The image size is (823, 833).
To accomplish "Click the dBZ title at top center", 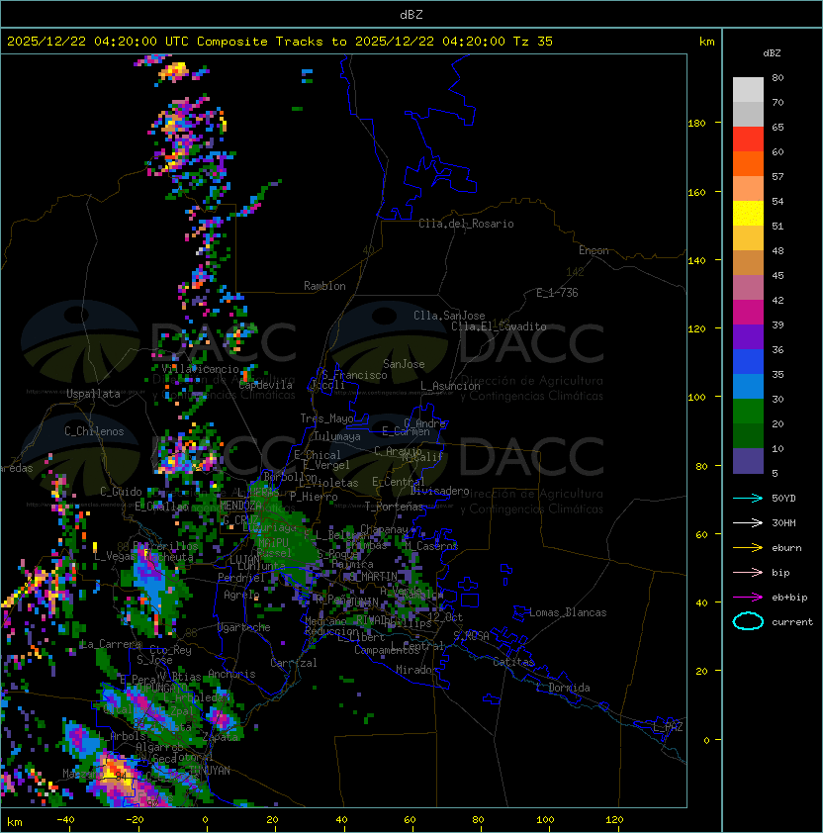I will 411,14.
